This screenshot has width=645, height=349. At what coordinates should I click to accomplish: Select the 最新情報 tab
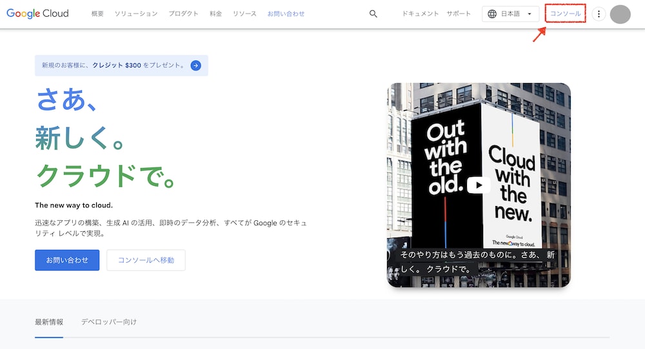click(x=49, y=322)
